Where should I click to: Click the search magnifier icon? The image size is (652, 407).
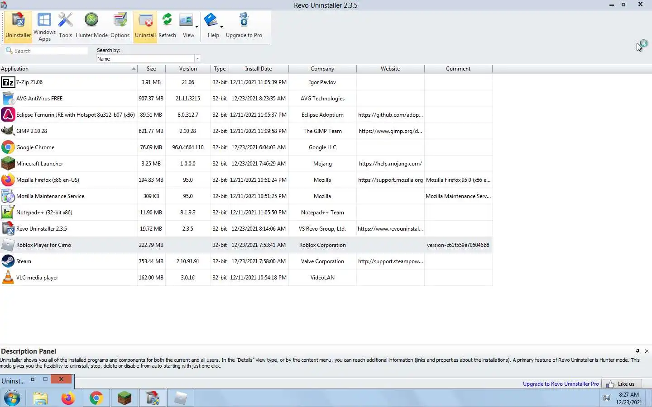9,51
